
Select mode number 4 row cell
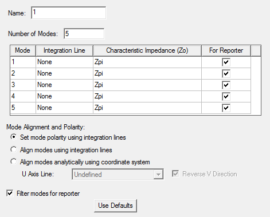tap(23, 96)
